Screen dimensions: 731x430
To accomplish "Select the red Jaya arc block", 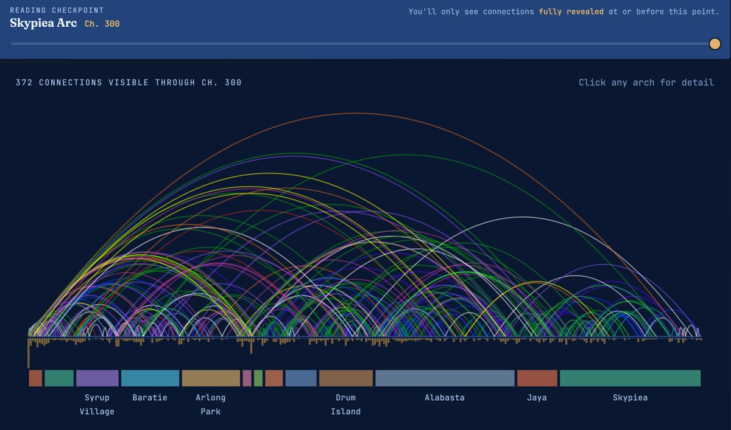I will (537, 378).
